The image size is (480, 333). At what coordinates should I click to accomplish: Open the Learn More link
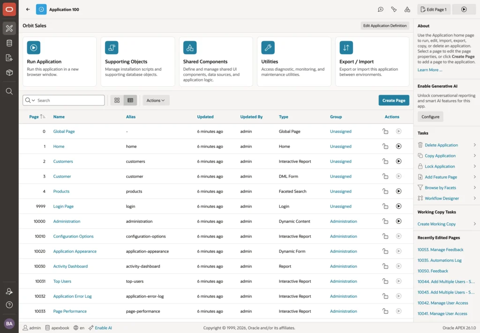point(429,70)
